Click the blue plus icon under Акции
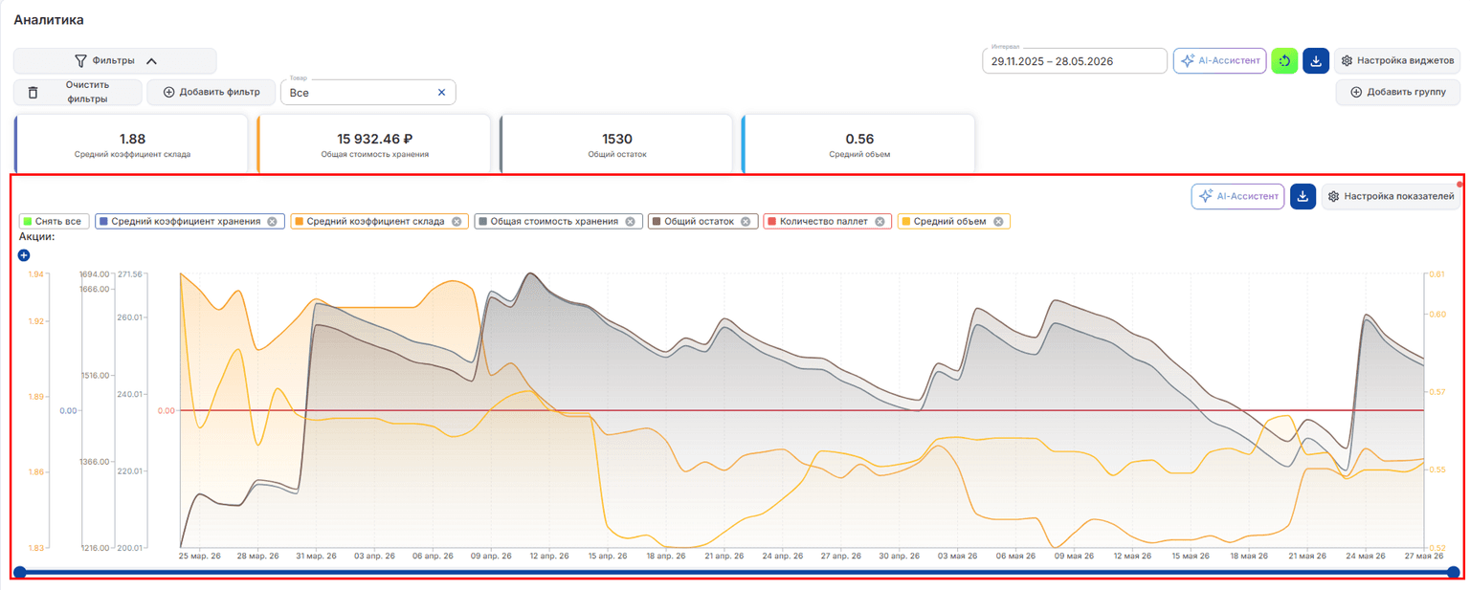 (24, 255)
